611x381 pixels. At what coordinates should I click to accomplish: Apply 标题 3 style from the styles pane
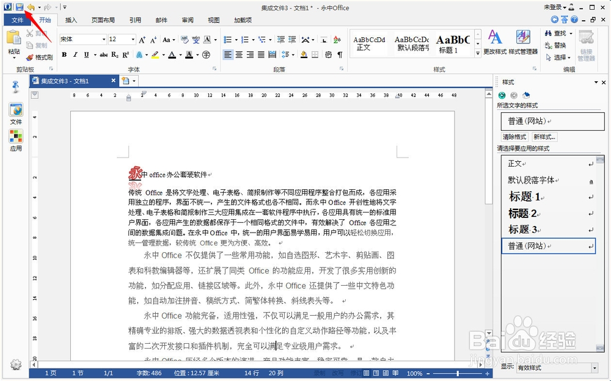coord(549,230)
